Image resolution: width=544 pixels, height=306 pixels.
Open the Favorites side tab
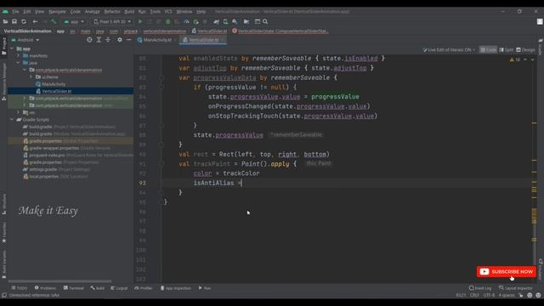point(3,232)
